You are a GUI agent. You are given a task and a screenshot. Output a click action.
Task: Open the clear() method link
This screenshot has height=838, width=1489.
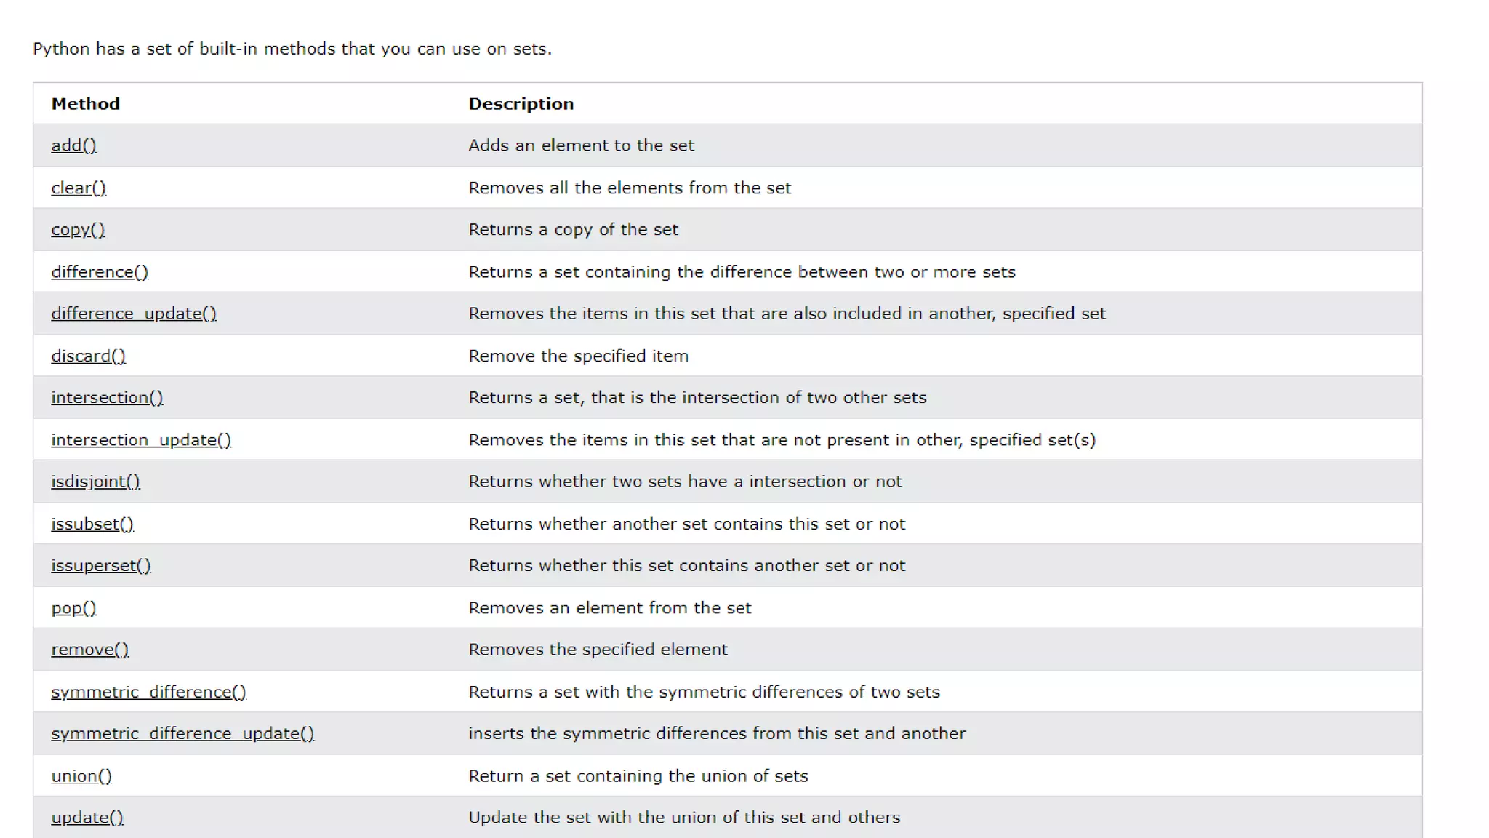point(79,188)
